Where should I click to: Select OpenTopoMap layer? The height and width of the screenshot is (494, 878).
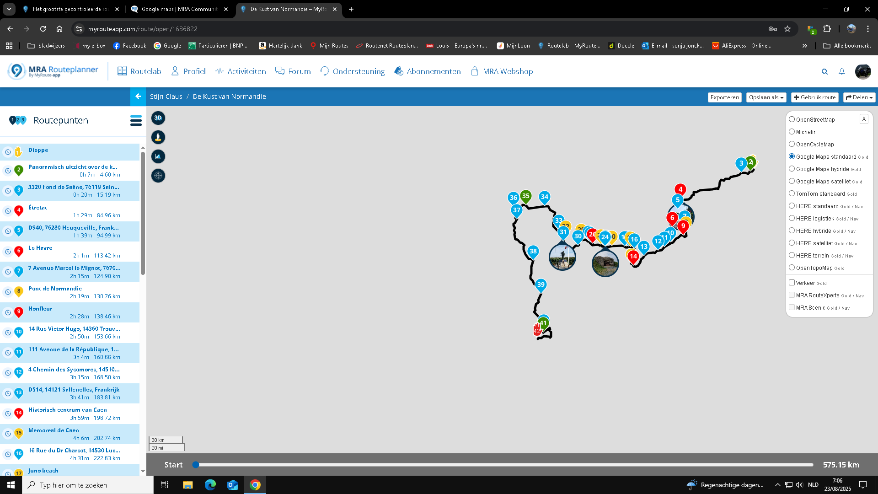click(x=792, y=268)
